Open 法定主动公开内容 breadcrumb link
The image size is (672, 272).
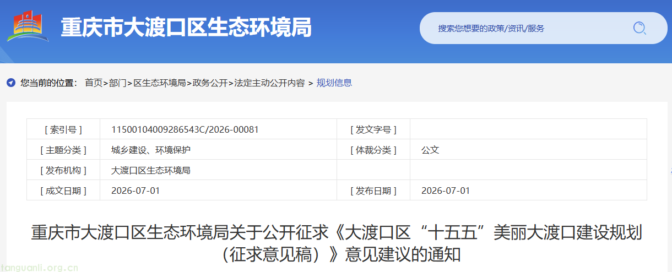[269, 83]
